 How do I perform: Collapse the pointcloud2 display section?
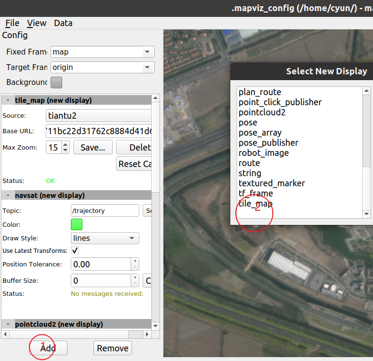[x=8, y=324]
